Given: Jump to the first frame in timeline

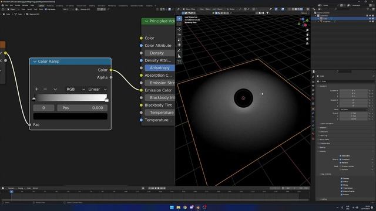Looking at the screenshot, I should [x=149, y=188].
